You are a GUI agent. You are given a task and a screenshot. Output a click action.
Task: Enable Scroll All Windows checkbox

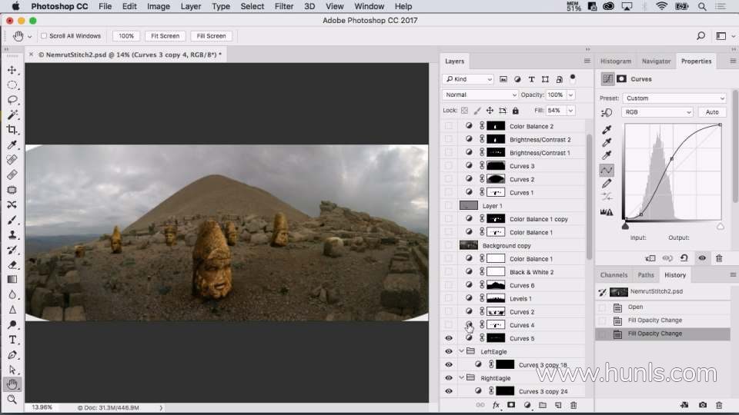pyautogui.click(x=44, y=36)
